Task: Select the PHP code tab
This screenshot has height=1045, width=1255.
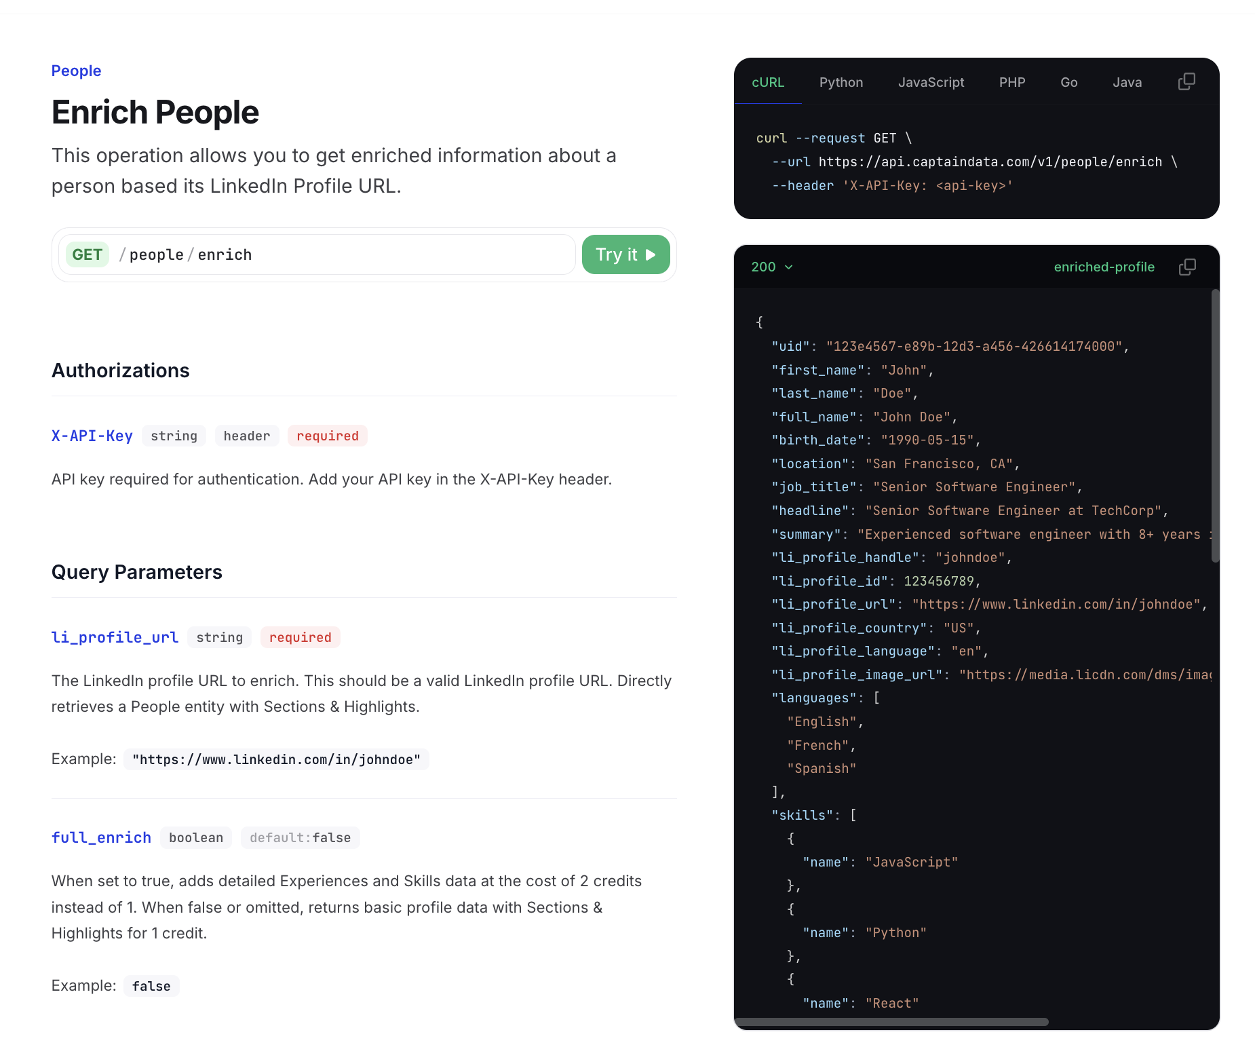Action: click(x=1011, y=82)
